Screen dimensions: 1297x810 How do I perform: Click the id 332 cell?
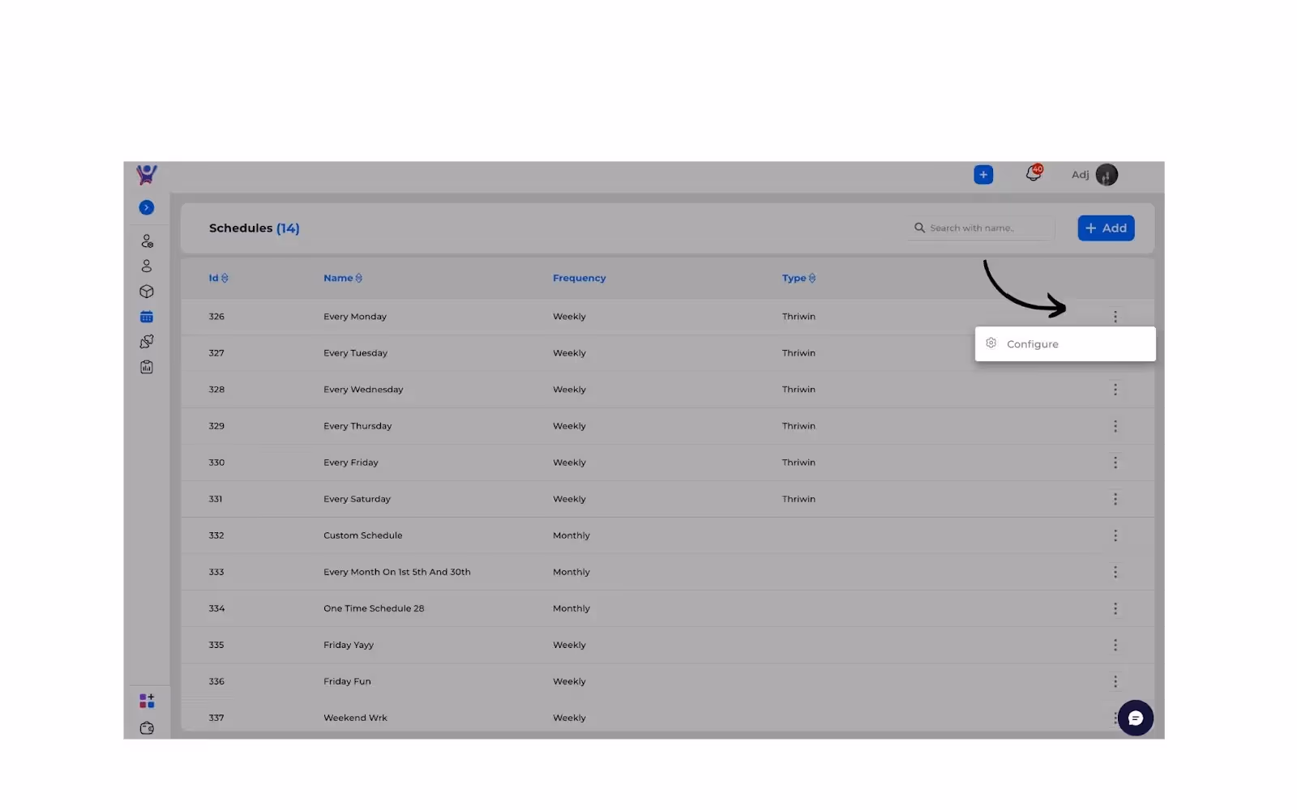click(x=216, y=535)
